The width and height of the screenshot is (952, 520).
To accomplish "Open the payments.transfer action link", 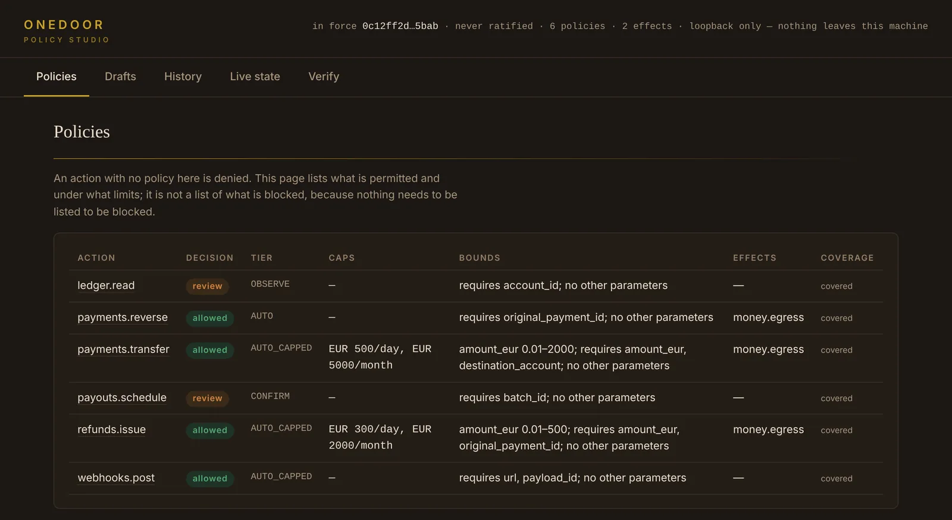I will pos(123,349).
